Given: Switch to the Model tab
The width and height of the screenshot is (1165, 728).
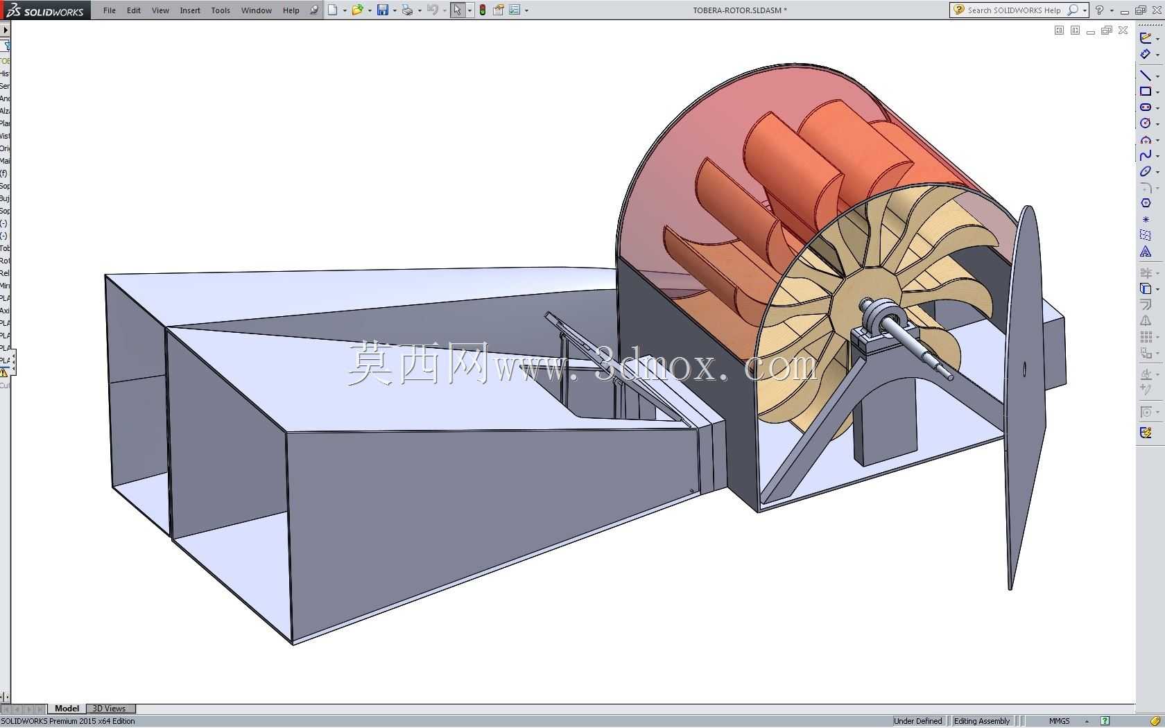Looking at the screenshot, I should [67, 709].
